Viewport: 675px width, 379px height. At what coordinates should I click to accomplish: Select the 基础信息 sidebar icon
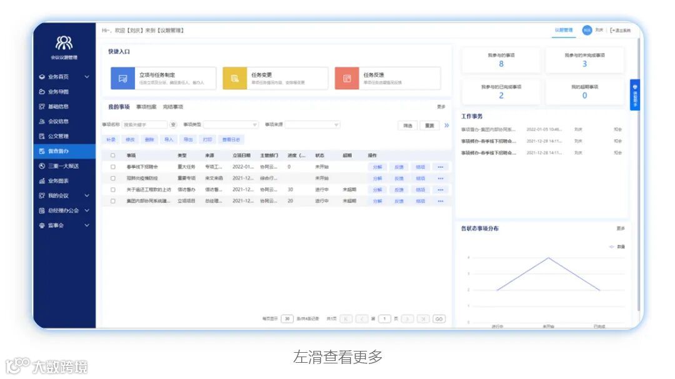tap(42, 106)
